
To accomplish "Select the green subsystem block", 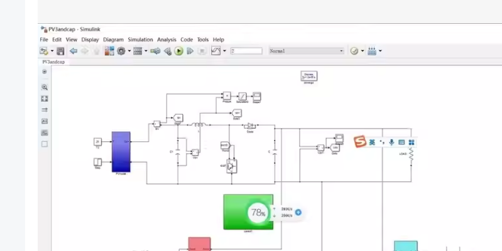I will pyautogui.click(x=248, y=211).
